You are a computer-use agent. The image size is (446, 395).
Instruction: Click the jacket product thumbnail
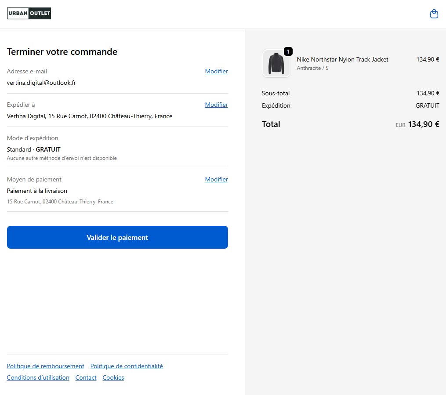pyautogui.click(x=276, y=64)
